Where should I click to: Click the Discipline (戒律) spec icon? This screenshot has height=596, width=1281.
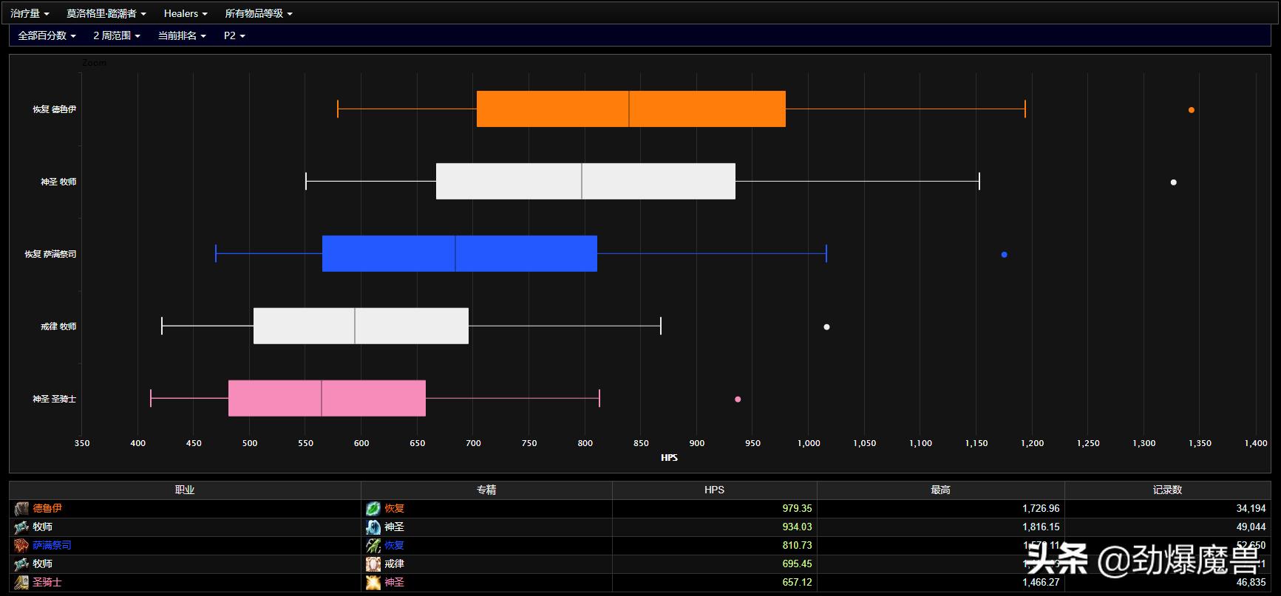point(373,564)
